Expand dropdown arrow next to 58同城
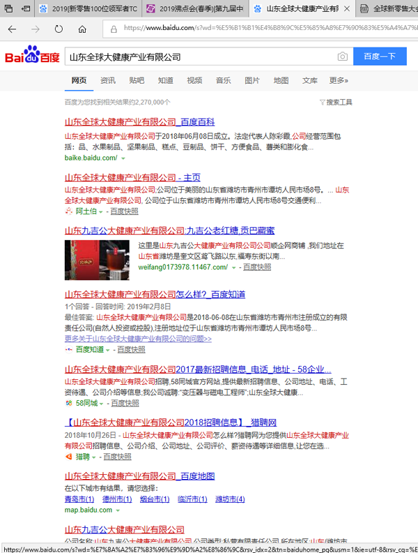 pyautogui.click(x=101, y=404)
